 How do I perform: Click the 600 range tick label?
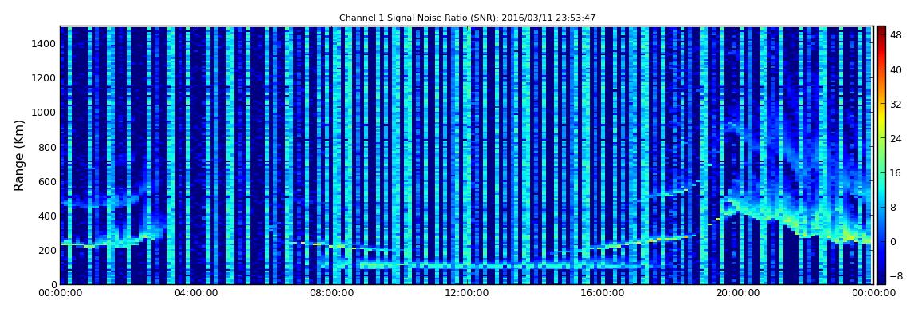47,181
